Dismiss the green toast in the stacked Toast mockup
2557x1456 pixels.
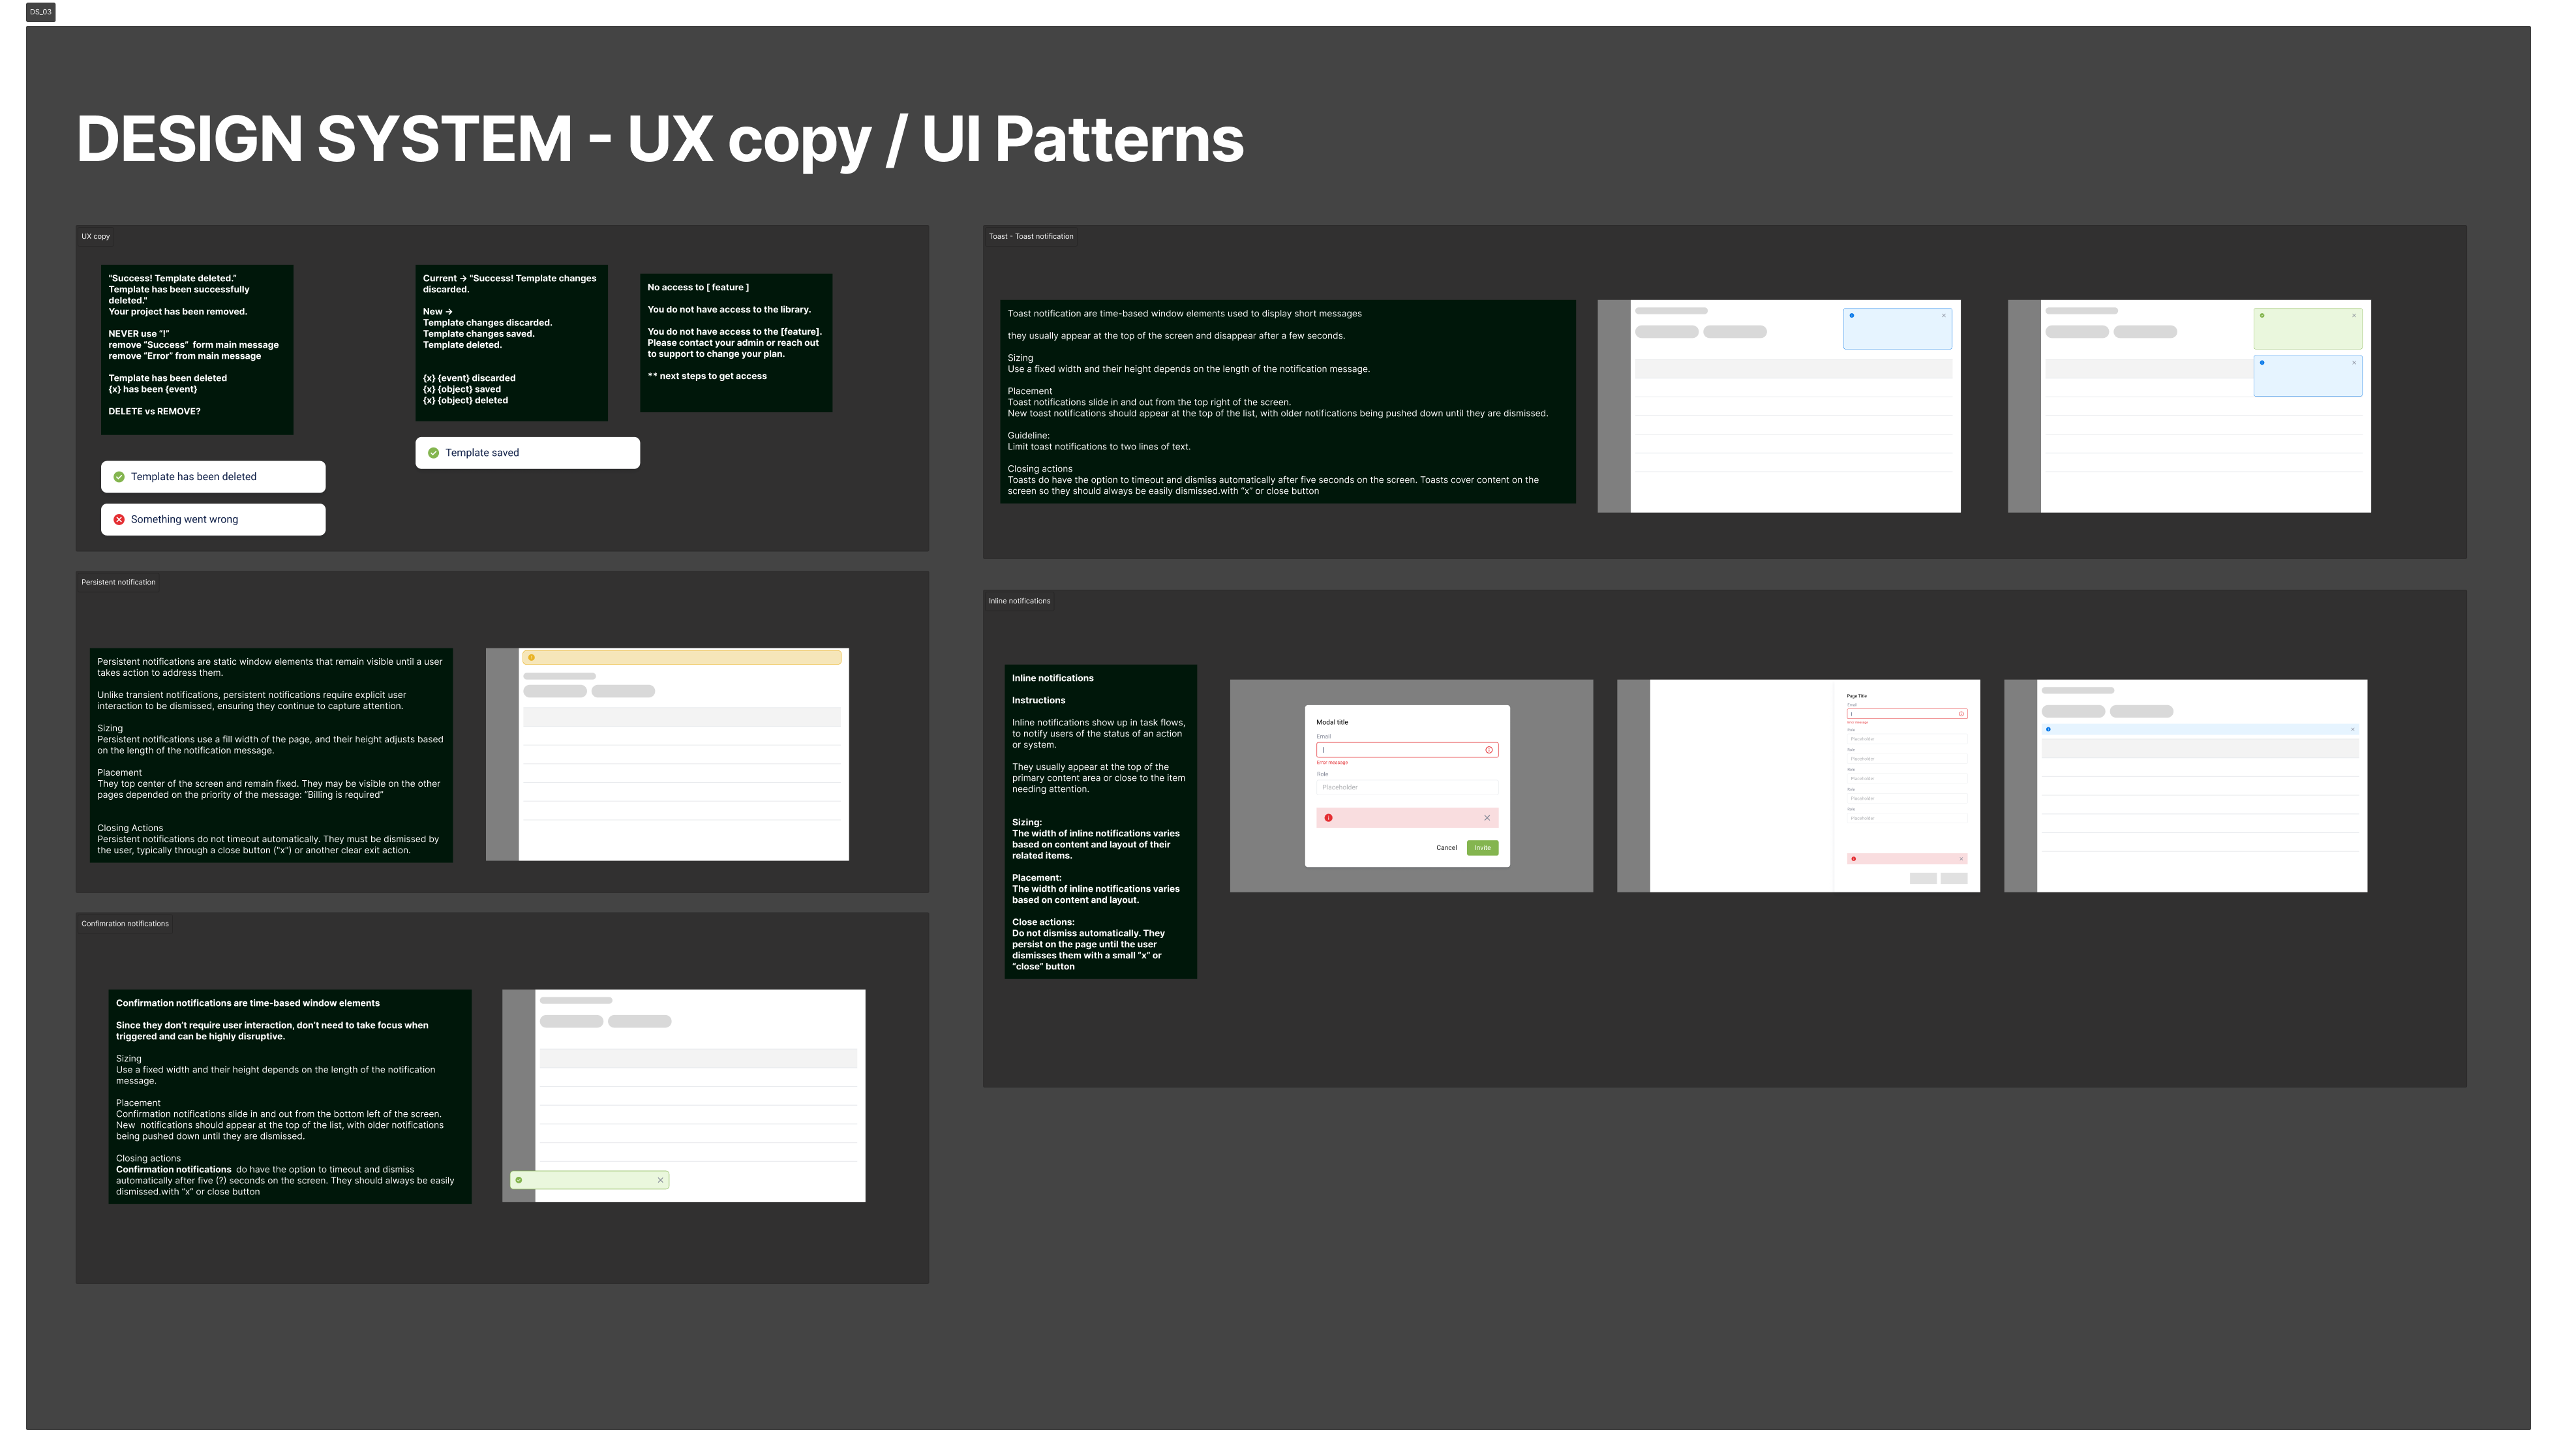tap(2354, 316)
